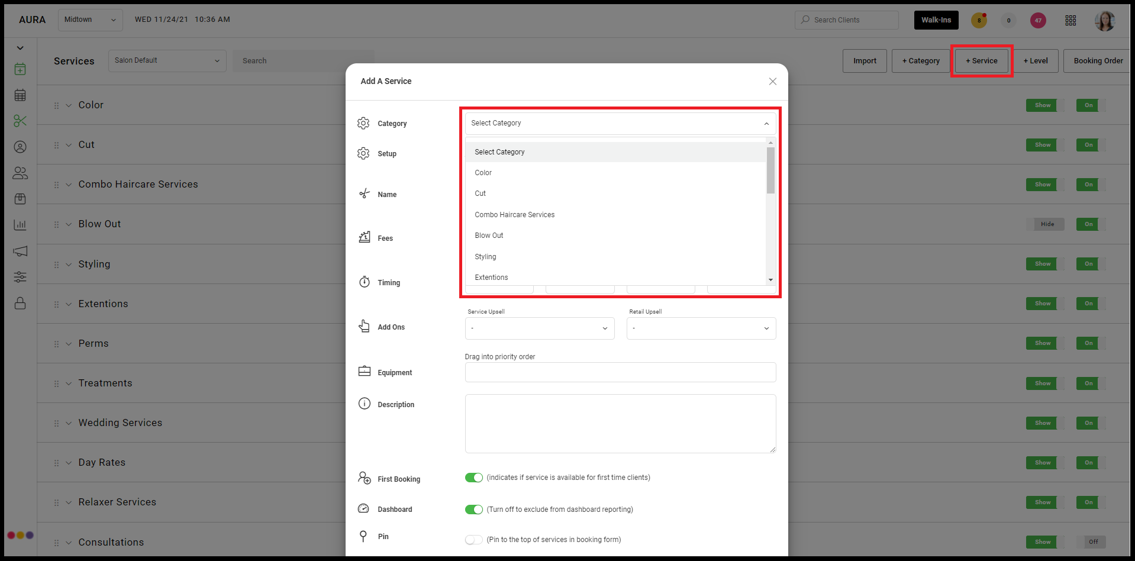Image resolution: width=1135 pixels, height=561 pixels.
Task: Click the lock icon in sidebar
Action: pos(20,303)
